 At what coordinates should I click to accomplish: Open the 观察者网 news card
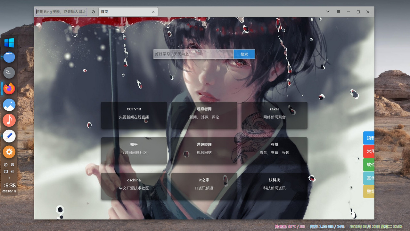[x=204, y=116]
